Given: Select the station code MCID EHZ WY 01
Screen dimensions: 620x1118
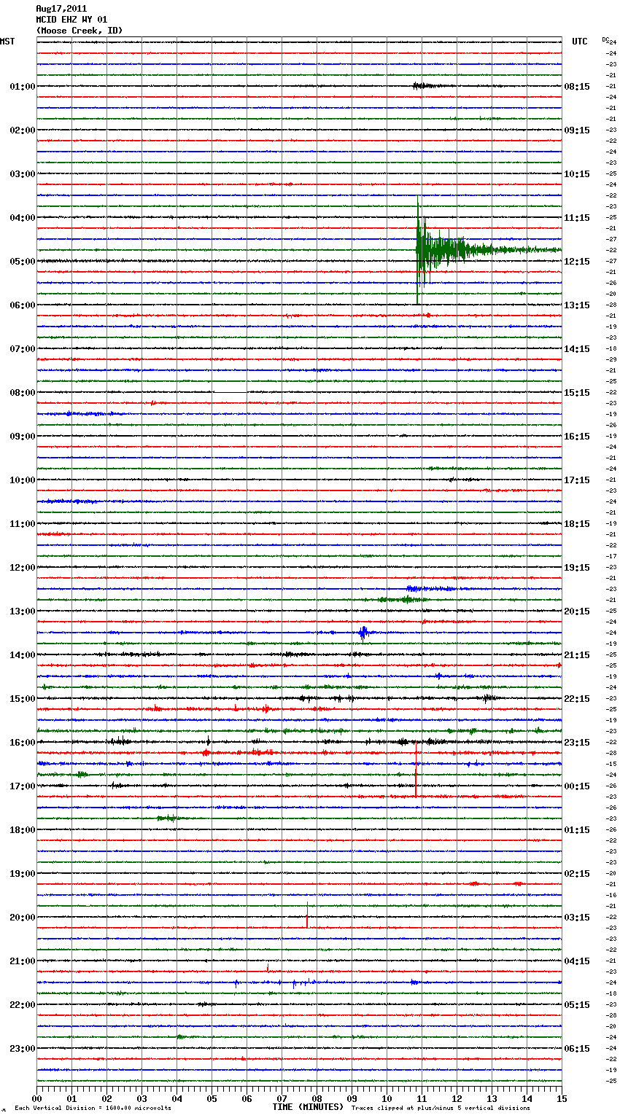Looking at the screenshot, I should 71,20.
